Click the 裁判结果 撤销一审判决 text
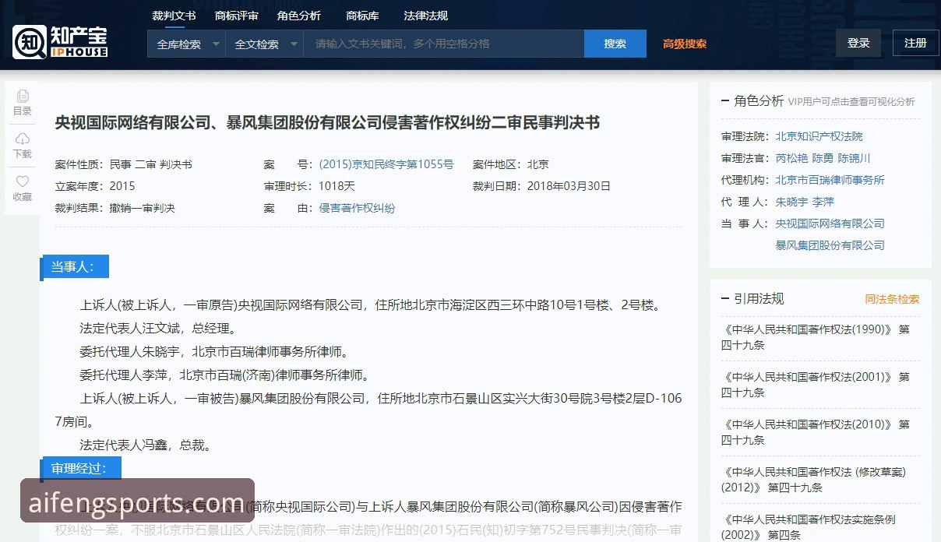This screenshot has width=941, height=542. pos(115,208)
